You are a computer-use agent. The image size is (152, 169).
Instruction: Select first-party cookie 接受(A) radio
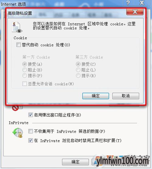coord(25,64)
